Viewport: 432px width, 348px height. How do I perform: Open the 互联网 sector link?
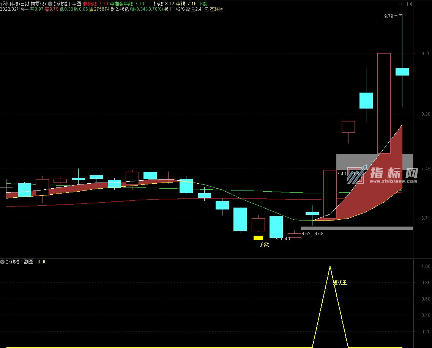216,9
